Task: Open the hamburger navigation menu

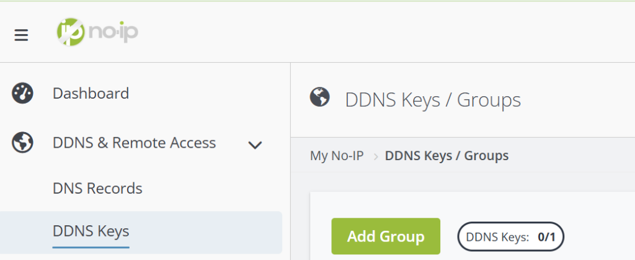Action: point(21,35)
